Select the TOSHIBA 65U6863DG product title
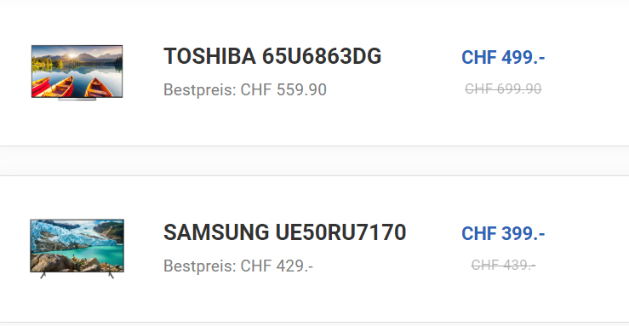This screenshot has width=629, height=326. point(272,56)
